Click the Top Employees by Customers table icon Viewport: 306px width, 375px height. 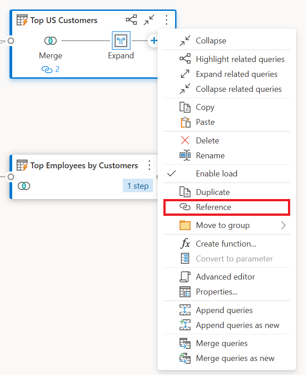(x=22, y=165)
